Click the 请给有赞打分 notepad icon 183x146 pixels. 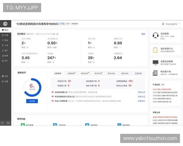coord(155,50)
